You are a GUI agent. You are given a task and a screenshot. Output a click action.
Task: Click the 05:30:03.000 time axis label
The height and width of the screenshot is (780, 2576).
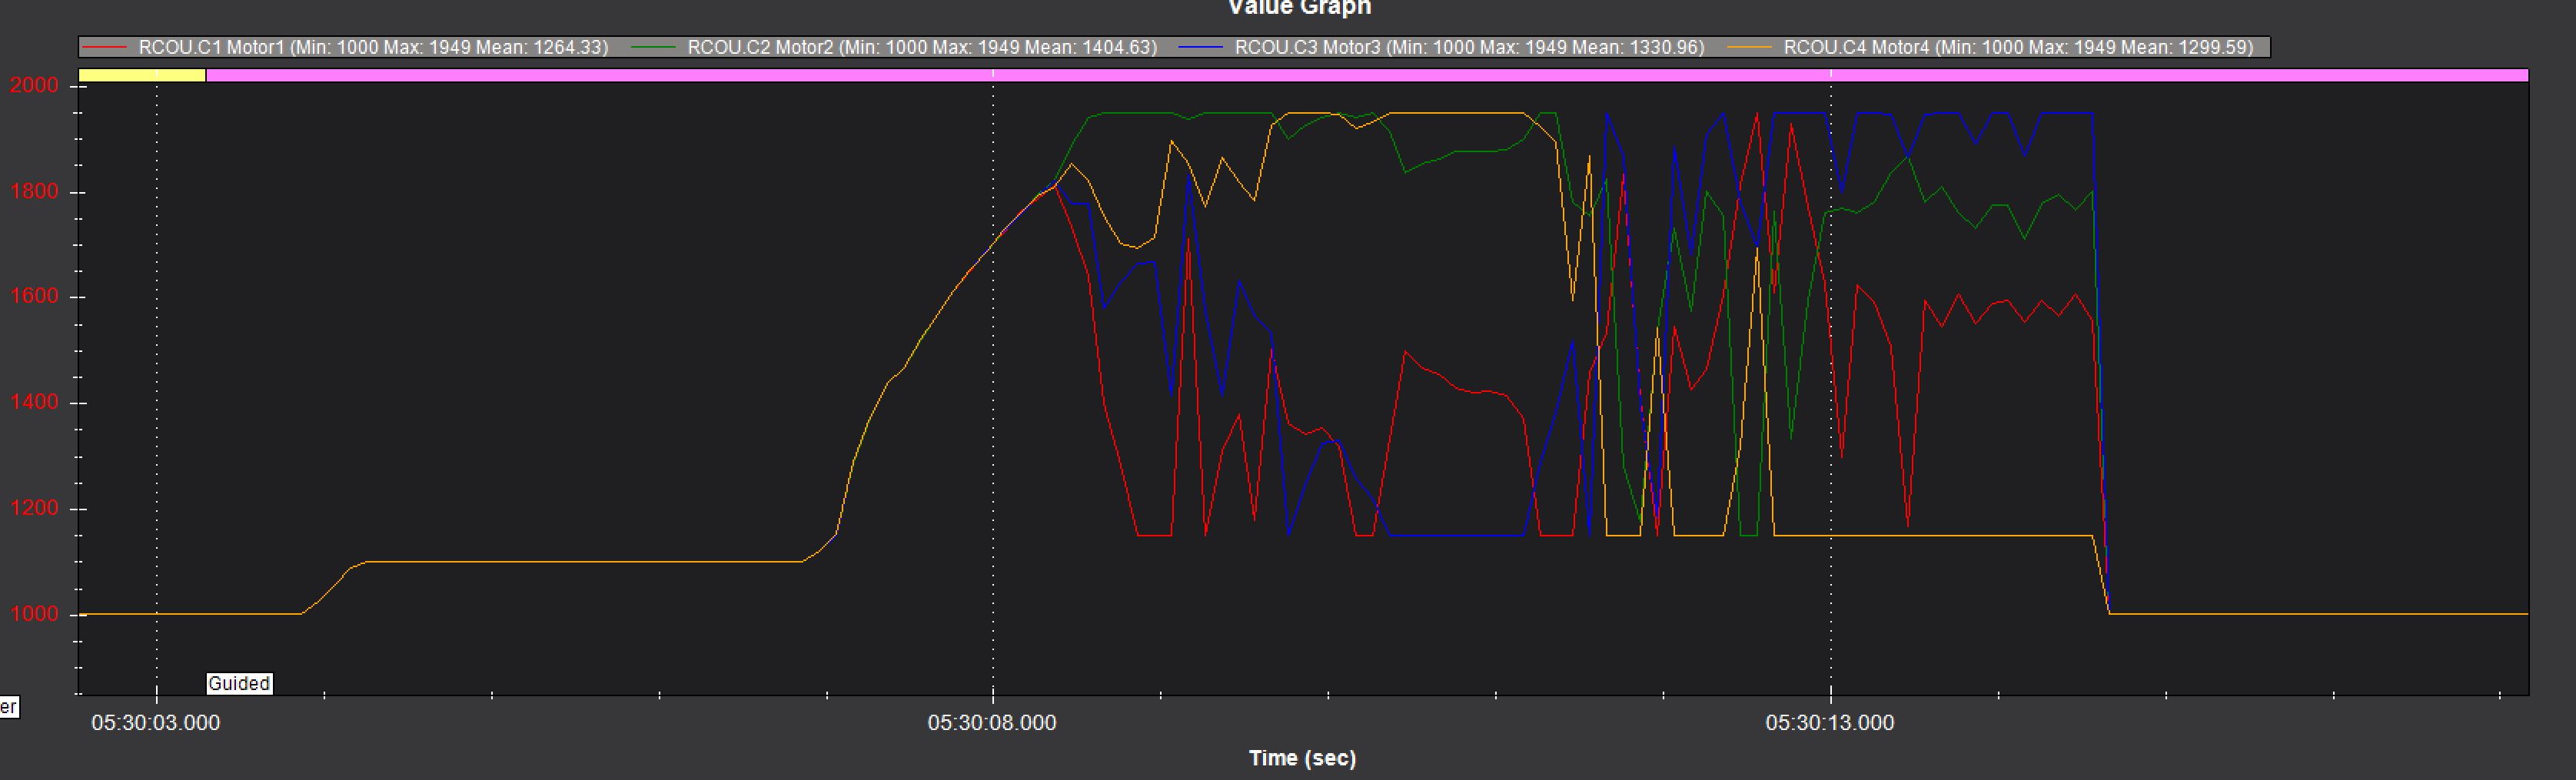(155, 723)
